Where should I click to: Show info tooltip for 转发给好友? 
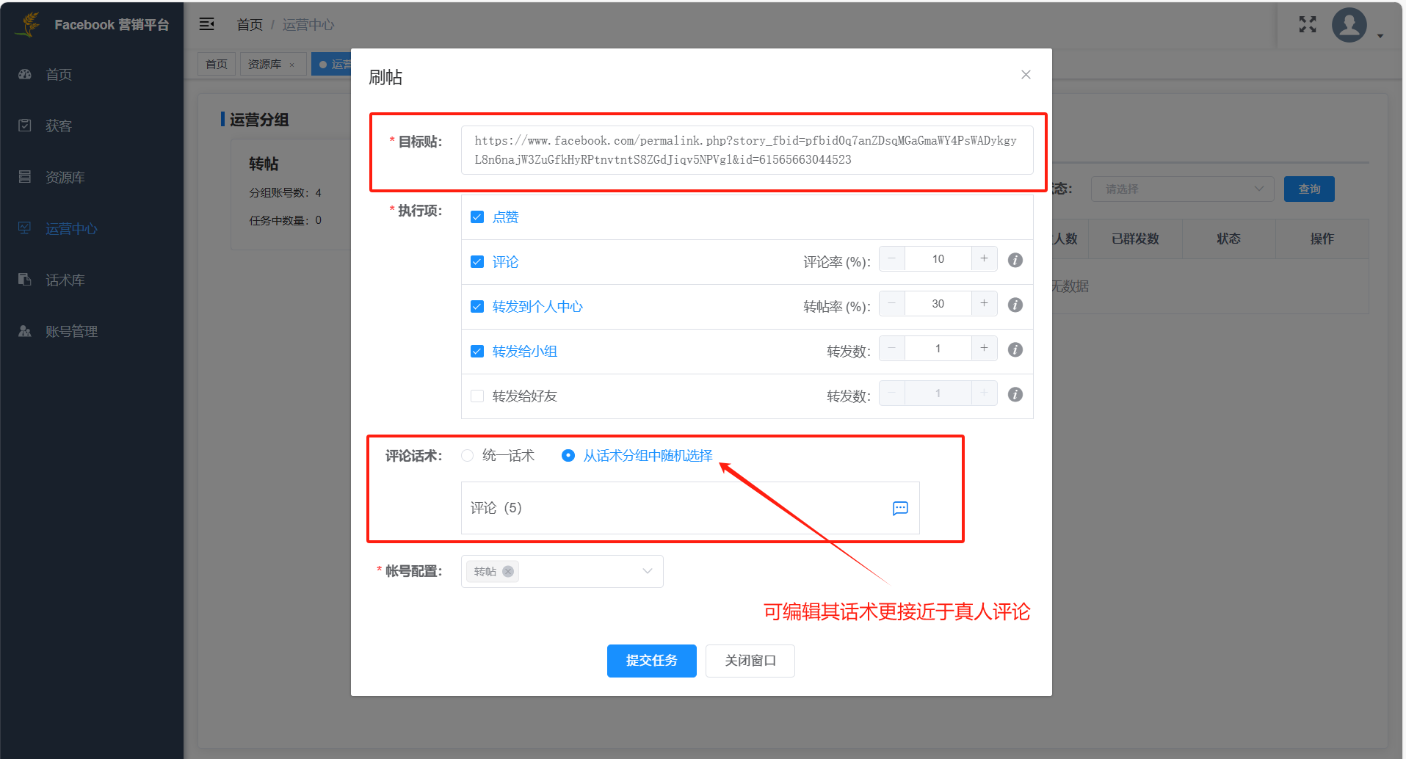(x=1015, y=394)
